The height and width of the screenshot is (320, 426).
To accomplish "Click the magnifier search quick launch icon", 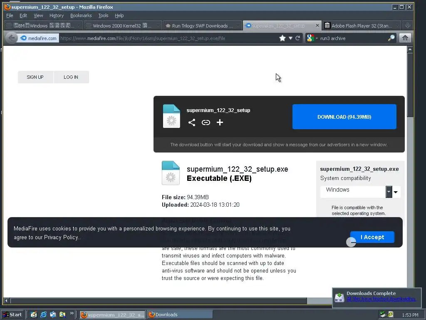I will [x=62, y=315].
